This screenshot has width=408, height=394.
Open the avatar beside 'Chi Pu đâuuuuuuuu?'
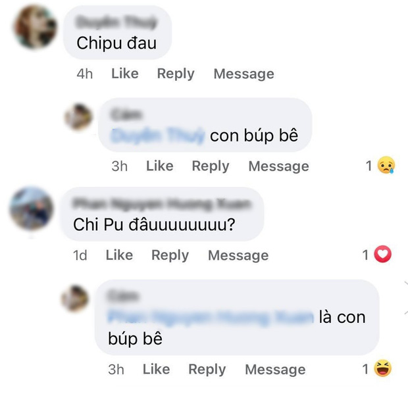tap(32, 208)
